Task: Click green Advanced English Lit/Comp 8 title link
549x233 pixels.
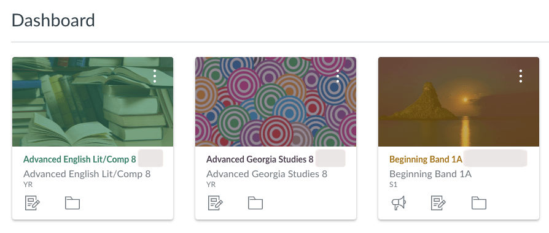Action: (79, 159)
